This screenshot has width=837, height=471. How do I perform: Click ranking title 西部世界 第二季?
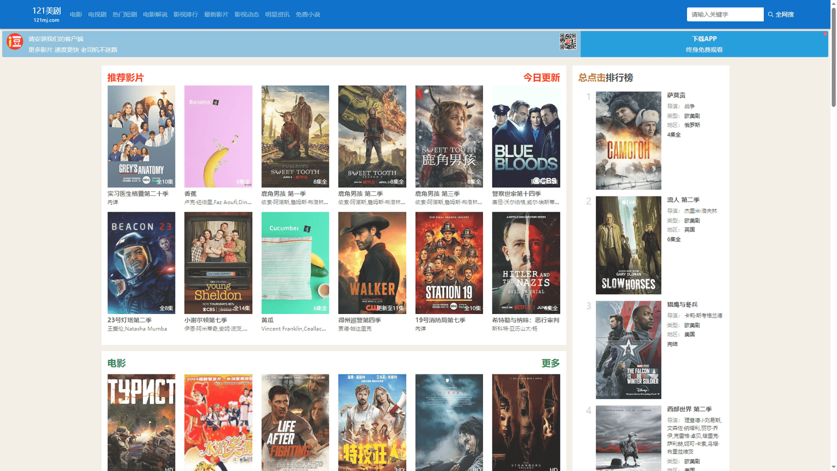689,409
